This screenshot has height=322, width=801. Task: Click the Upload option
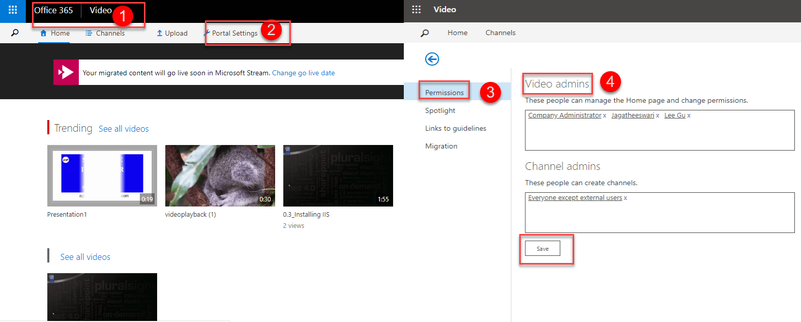tap(172, 33)
